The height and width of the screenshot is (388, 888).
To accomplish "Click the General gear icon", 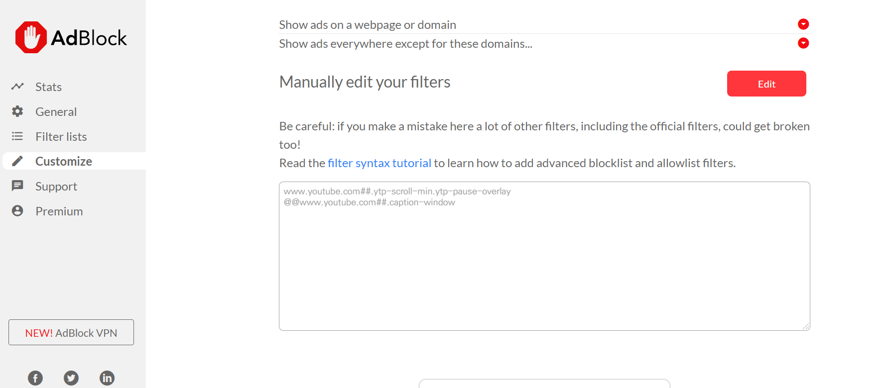I will tap(17, 111).
